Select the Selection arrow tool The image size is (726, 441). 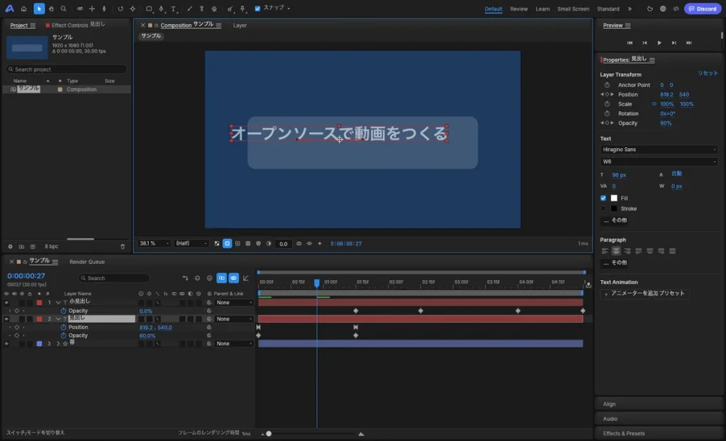(39, 9)
